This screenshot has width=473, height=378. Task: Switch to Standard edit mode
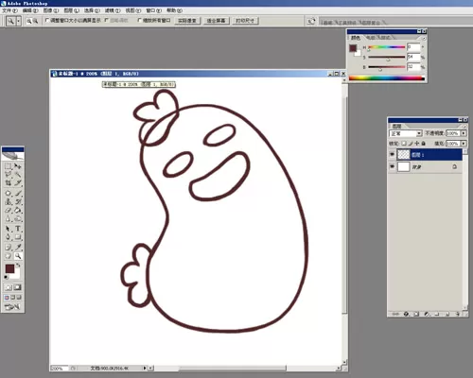coord(9,287)
